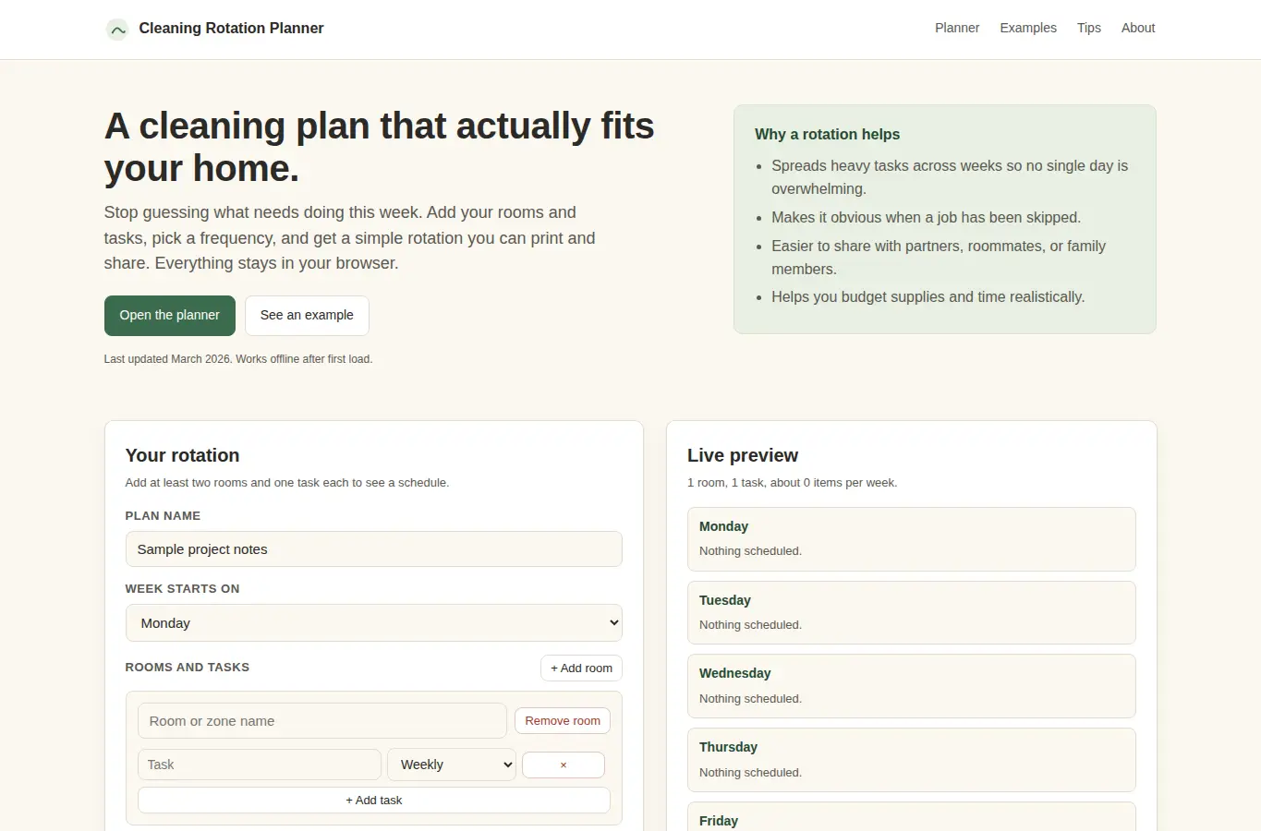Go to the Examples nav link
The height and width of the screenshot is (831, 1261).
(1028, 28)
